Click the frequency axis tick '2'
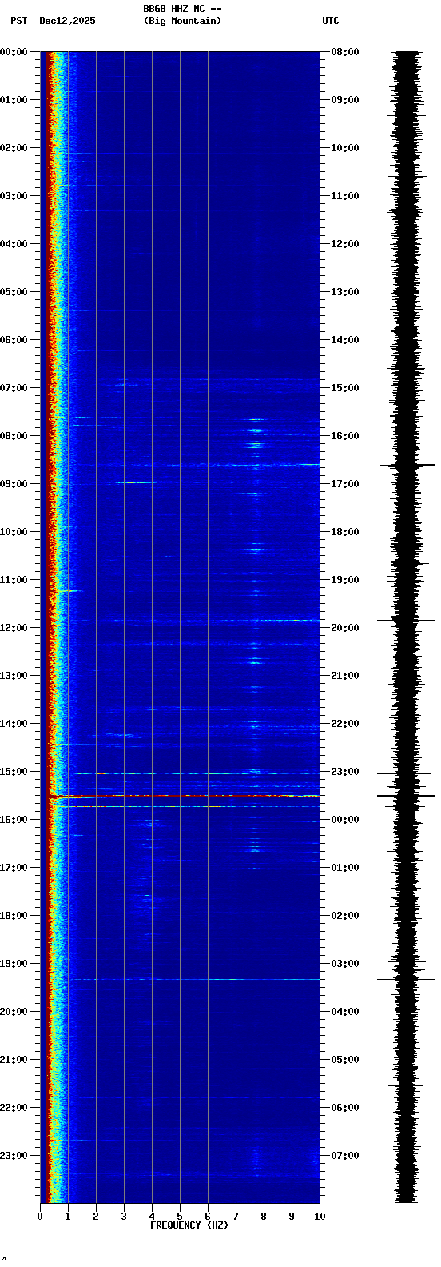Viewport: 441px width, 1267px height. (96, 1217)
